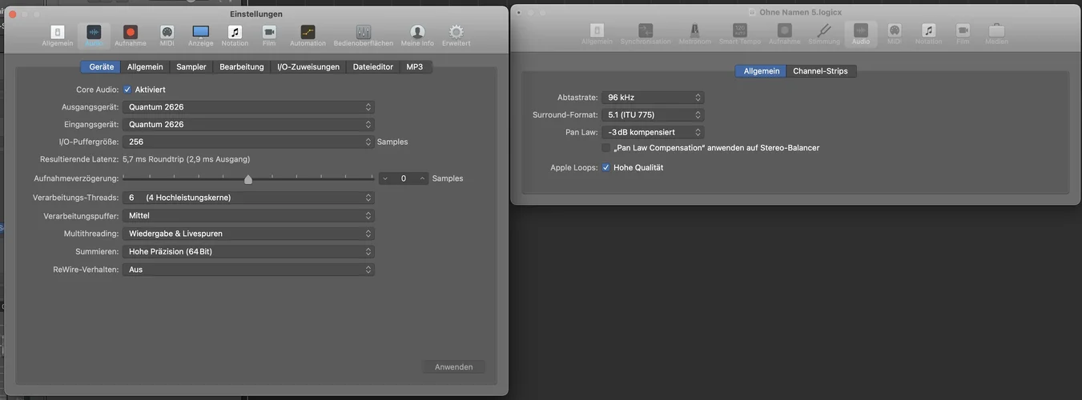
Task: Open the Erweitert gear icon
Action: 457,35
